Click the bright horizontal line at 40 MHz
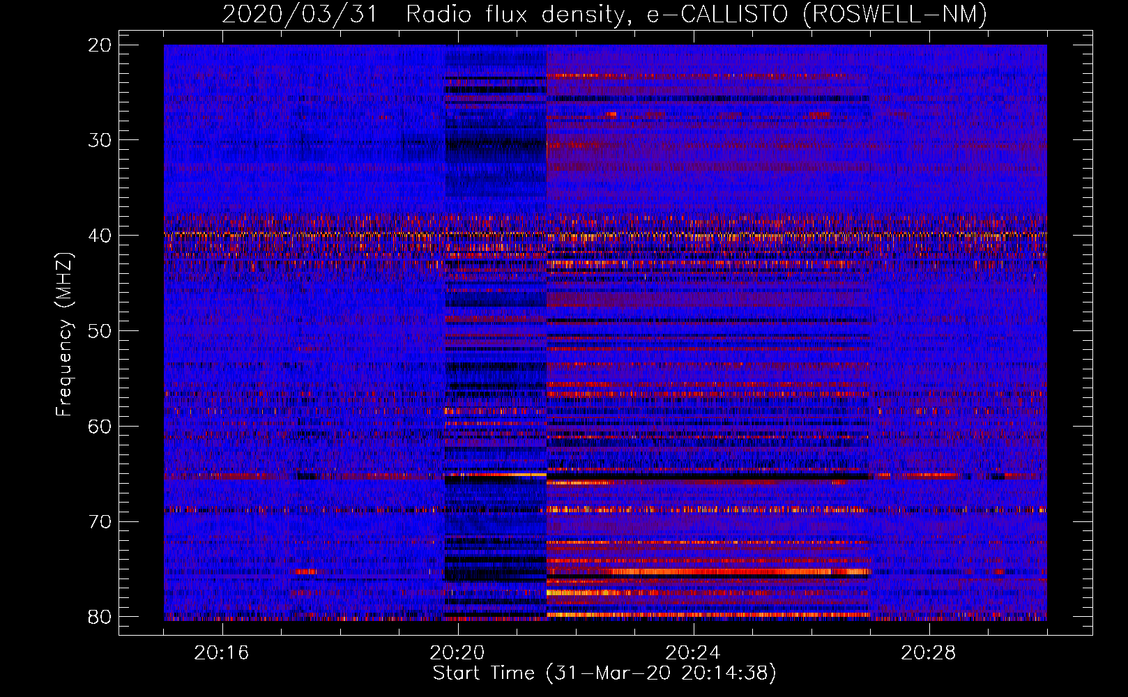 click(x=605, y=235)
